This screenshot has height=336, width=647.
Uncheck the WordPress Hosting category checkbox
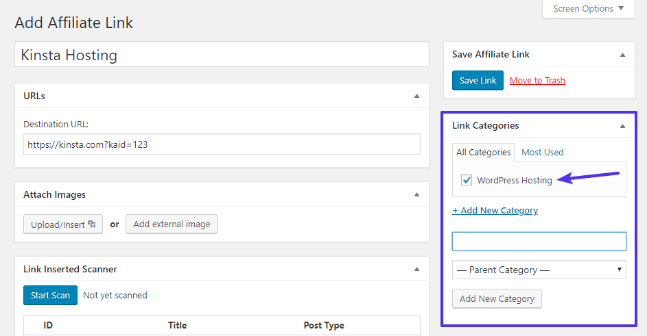pos(467,180)
